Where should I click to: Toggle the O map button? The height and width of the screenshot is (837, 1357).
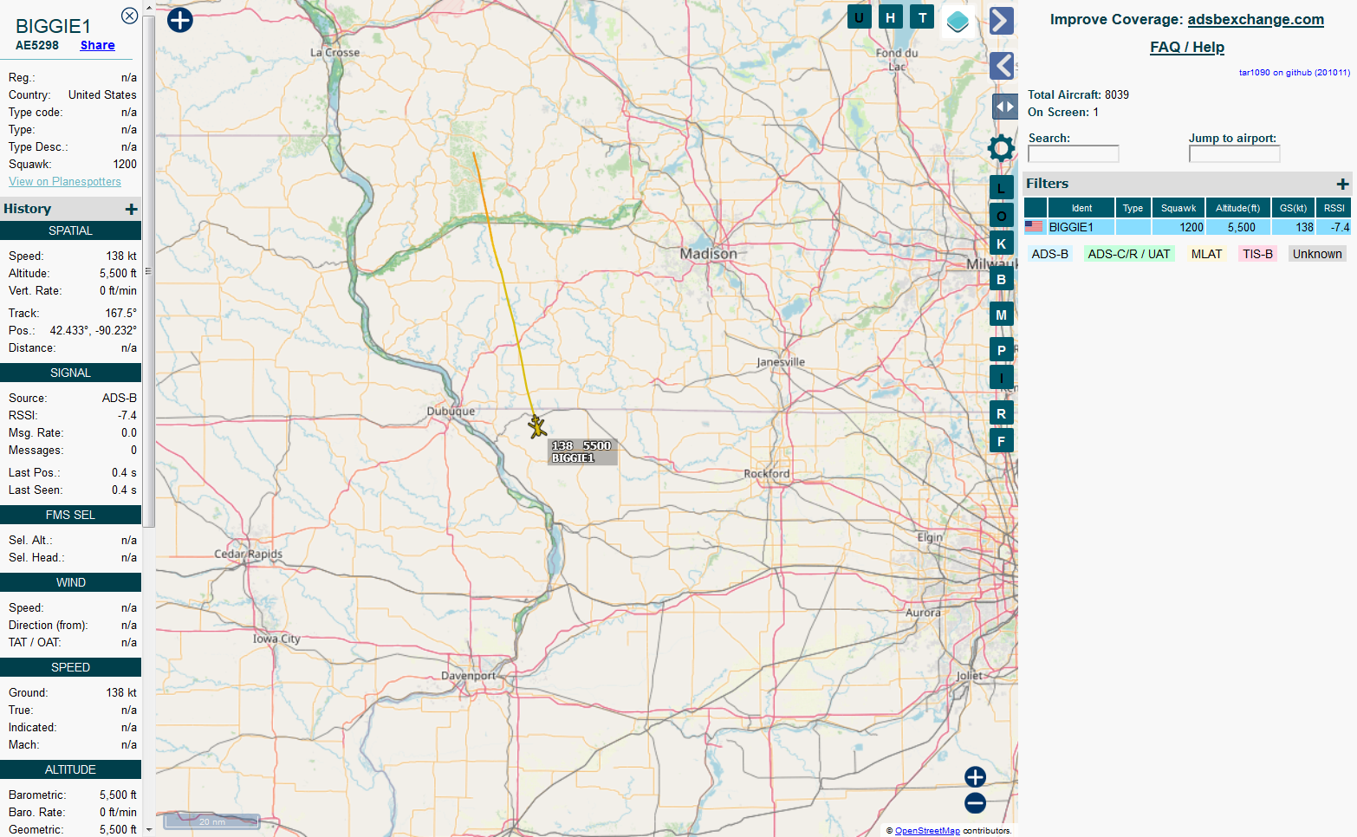(1002, 216)
